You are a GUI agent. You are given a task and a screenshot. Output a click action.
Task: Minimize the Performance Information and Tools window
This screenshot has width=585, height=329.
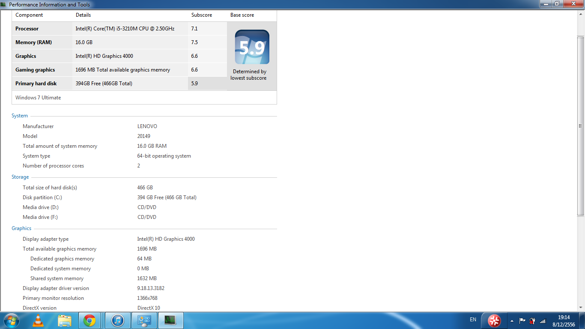coord(546,4)
